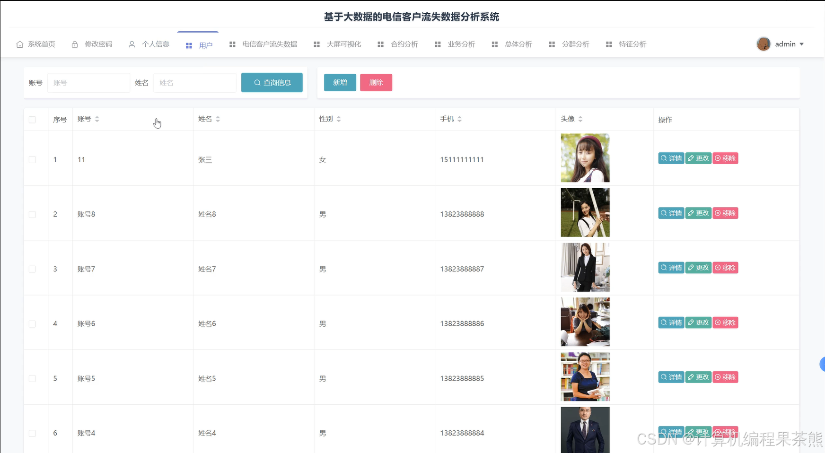The image size is (825, 453).
Task: Click the person icon beside 个人信息
Action: [132, 44]
